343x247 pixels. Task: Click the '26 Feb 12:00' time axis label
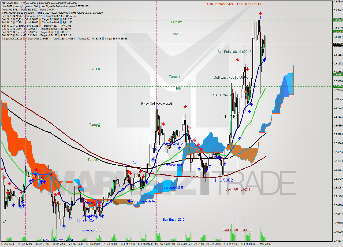[231, 244]
